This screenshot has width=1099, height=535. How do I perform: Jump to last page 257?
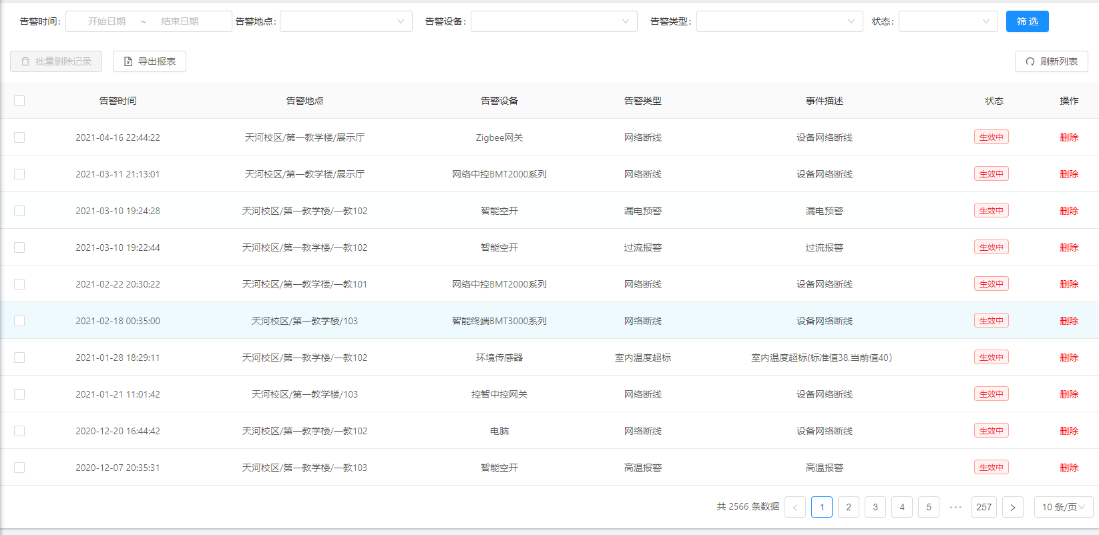pos(984,507)
